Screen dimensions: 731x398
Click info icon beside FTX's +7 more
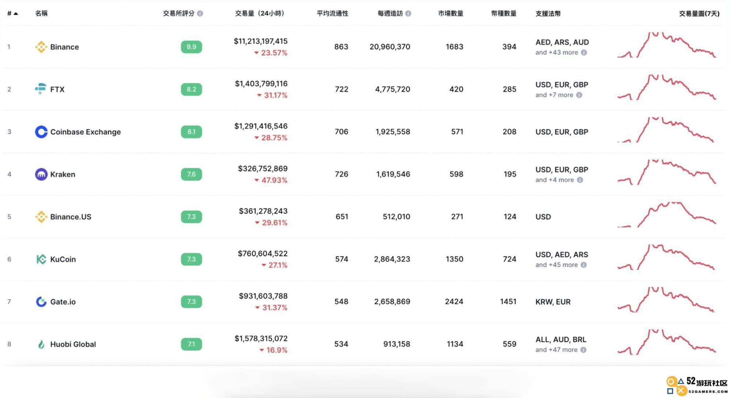[579, 95]
